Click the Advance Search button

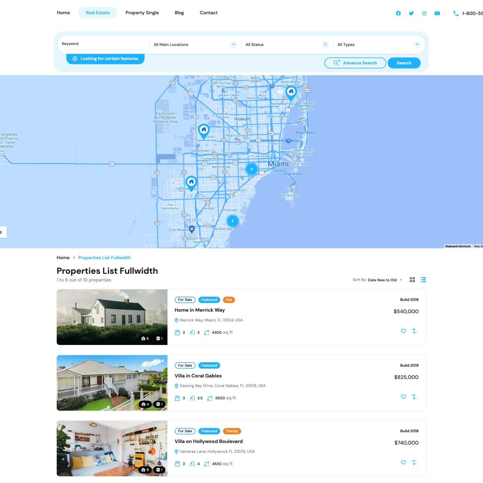point(355,63)
